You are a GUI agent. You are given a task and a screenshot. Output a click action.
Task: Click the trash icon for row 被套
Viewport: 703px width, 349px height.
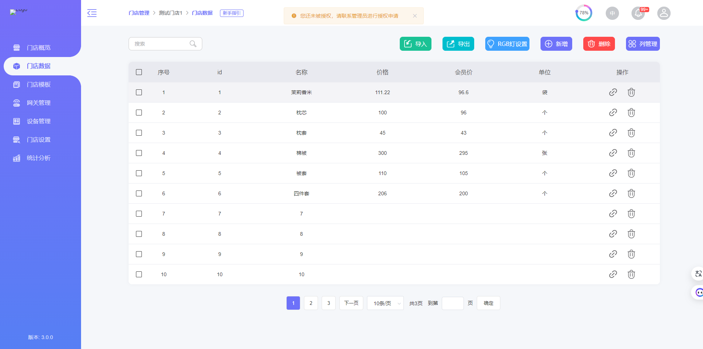(x=631, y=173)
